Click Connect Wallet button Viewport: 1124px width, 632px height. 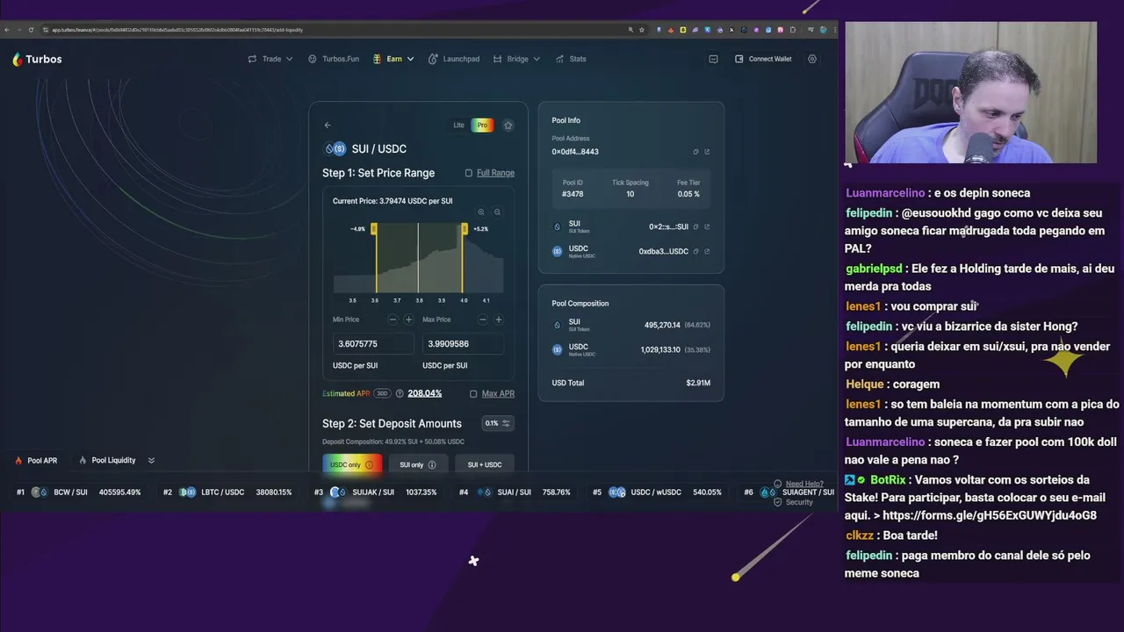(763, 59)
